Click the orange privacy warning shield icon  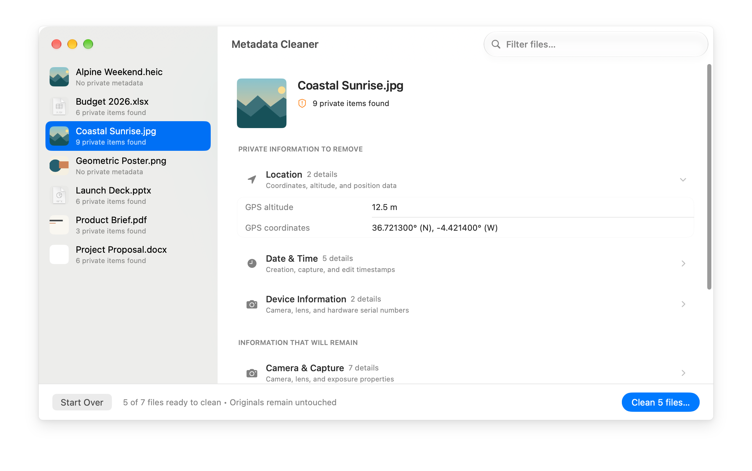[x=302, y=103]
